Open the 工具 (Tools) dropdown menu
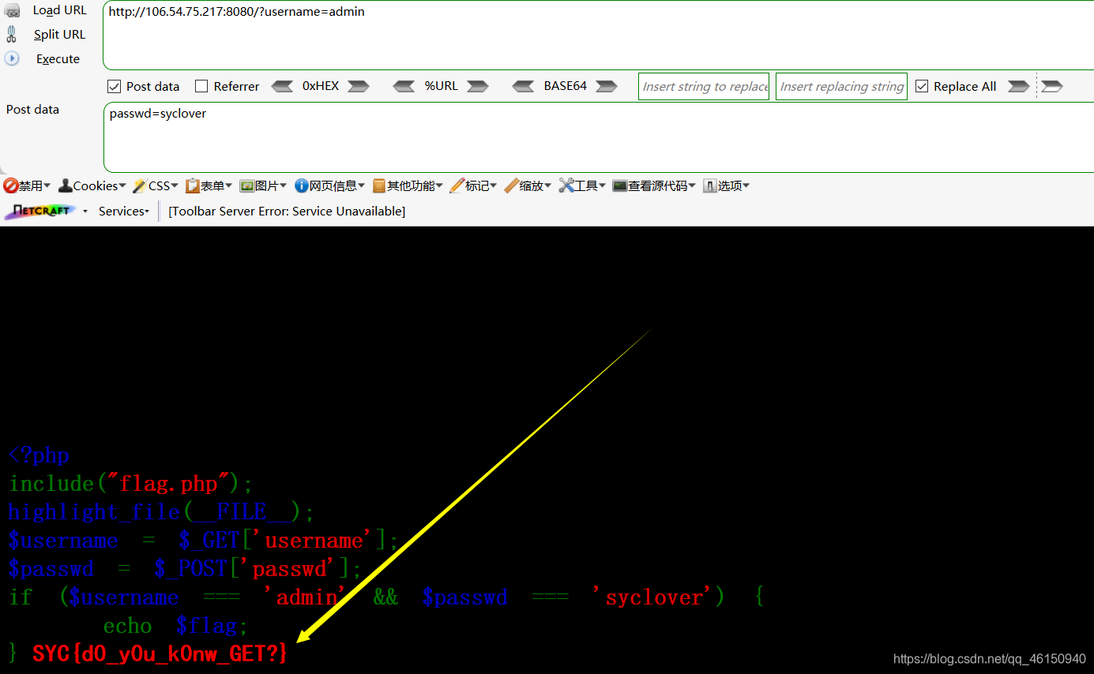This screenshot has width=1094, height=674. pyautogui.click(x=582, y=185)
